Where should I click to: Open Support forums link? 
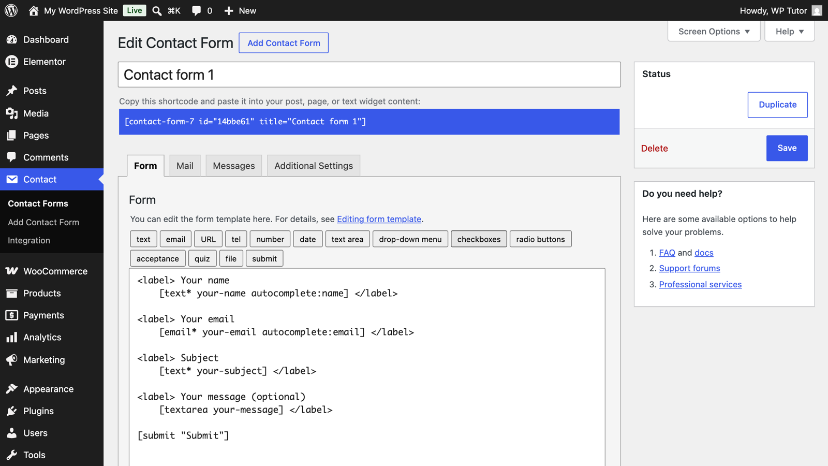[689, 268]
